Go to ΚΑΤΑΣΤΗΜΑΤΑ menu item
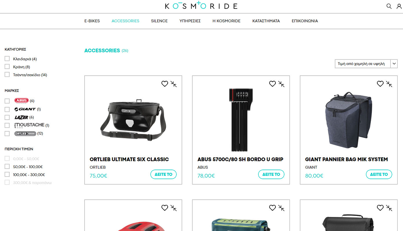 266,21
